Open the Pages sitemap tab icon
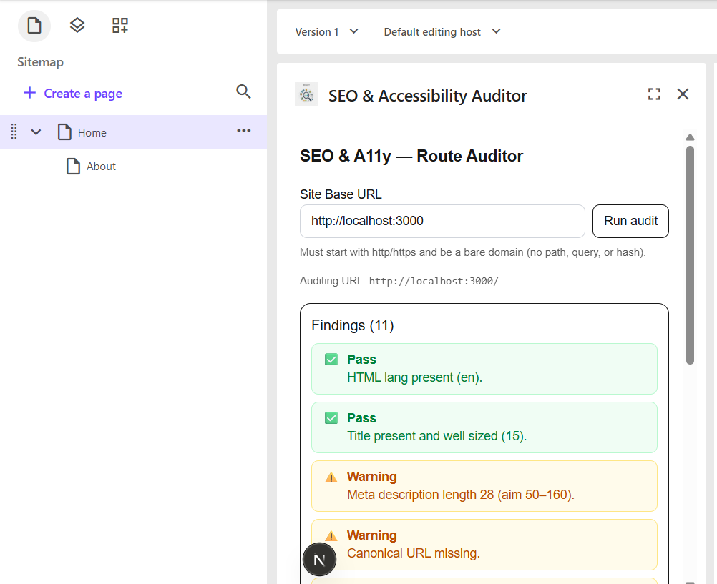 coord(34,26)
